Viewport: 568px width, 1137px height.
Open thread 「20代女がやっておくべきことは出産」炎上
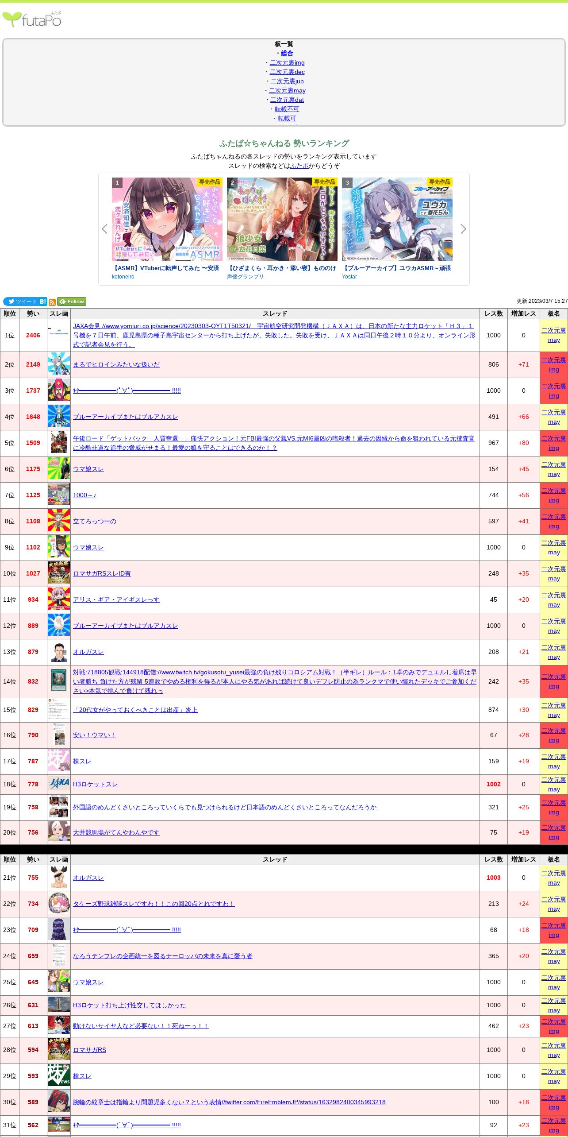tap(135, 710)
